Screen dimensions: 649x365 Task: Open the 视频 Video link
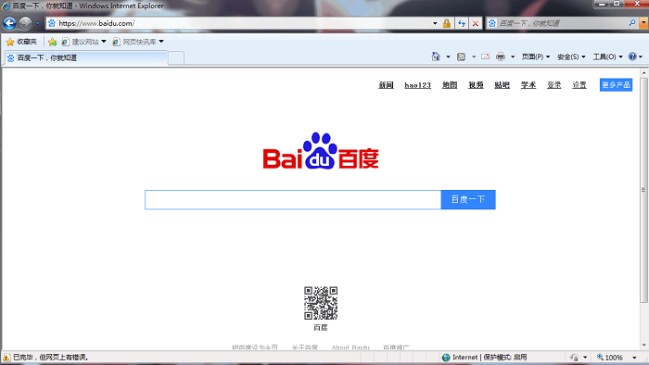click(476, 84)
